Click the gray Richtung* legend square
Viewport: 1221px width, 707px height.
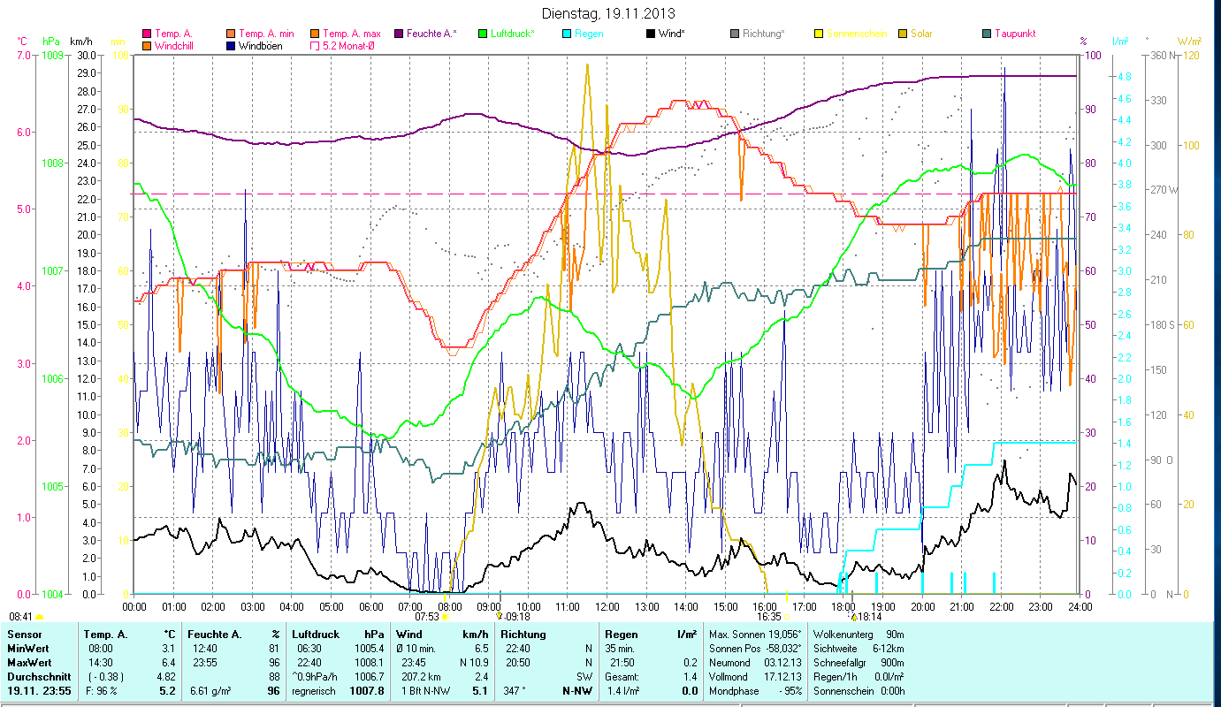coord(735,34)
